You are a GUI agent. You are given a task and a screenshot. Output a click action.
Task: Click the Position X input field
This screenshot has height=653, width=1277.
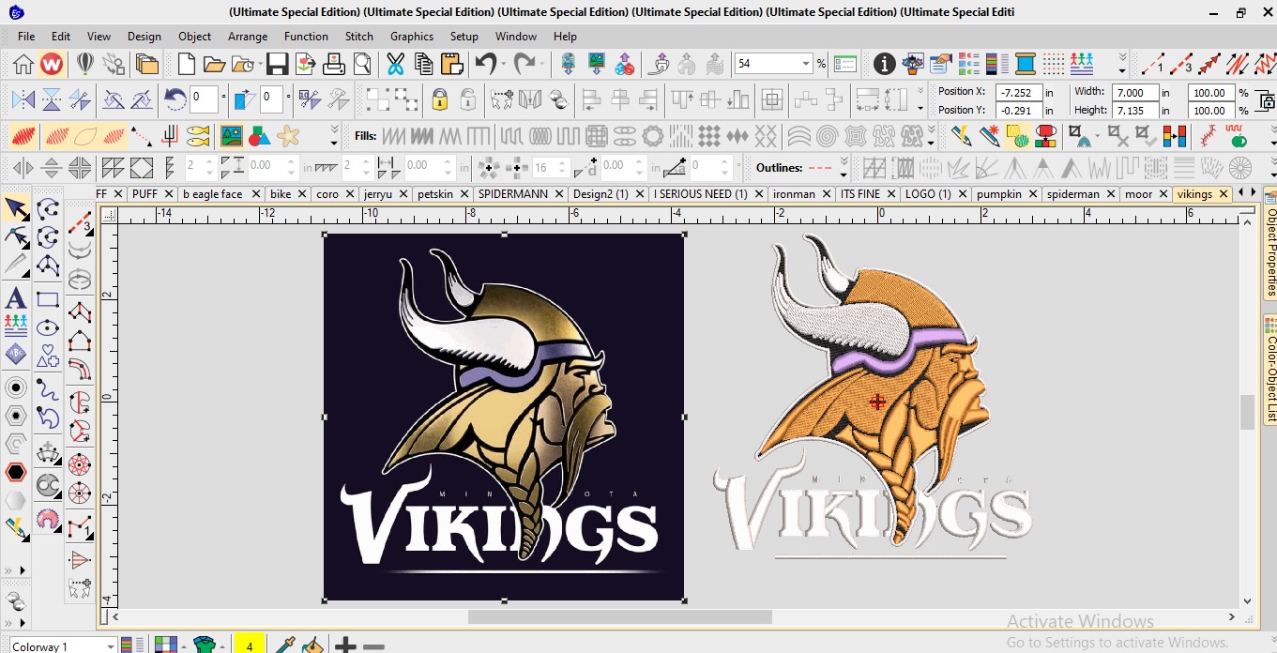tap(1019, 92)
